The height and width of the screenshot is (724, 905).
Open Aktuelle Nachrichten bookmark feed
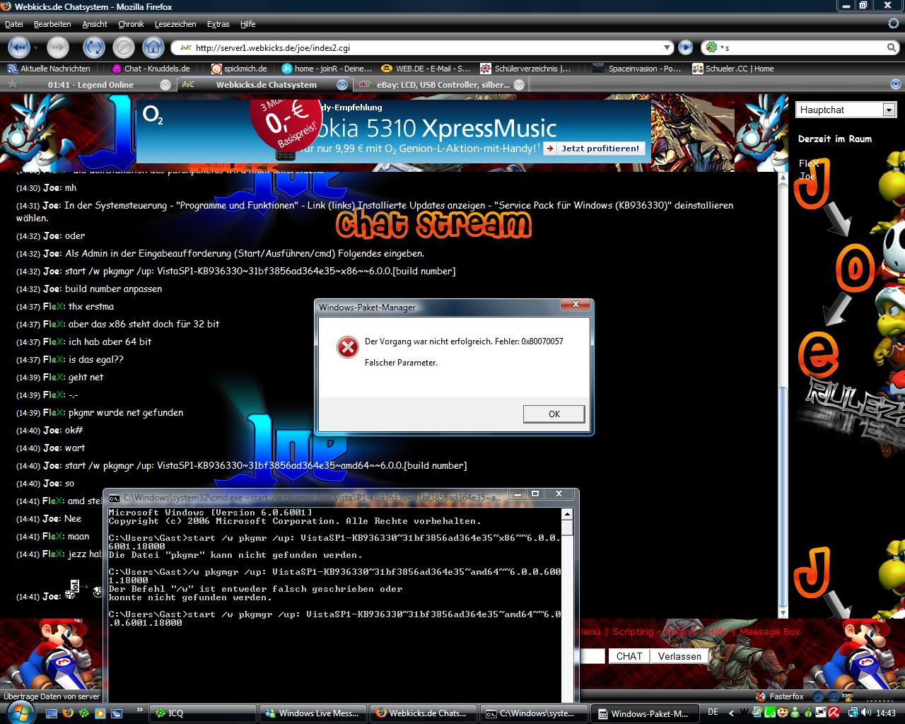point(49,69)
